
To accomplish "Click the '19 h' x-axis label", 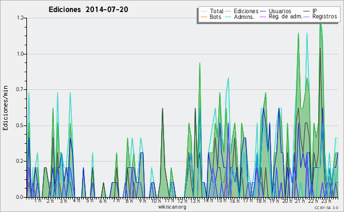I will [274, 201].
